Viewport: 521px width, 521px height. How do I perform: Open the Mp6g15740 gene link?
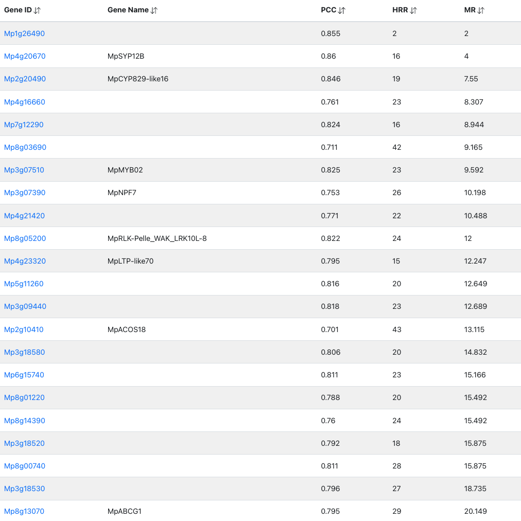[24, 375]
